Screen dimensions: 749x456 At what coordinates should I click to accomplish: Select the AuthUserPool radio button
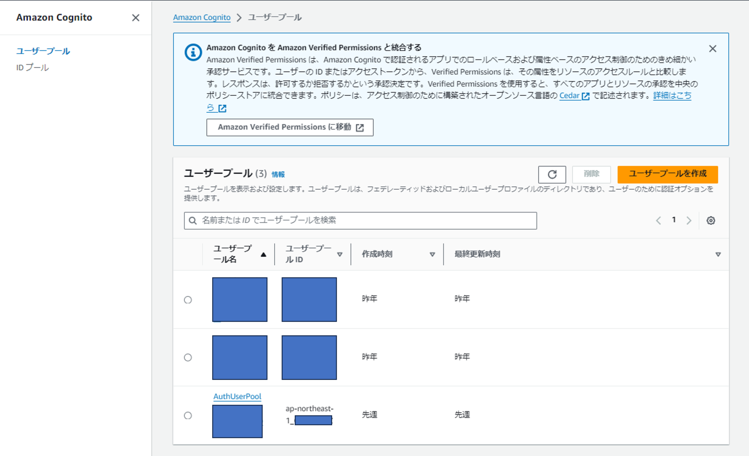pyautogui.click(x=188, y=415)
